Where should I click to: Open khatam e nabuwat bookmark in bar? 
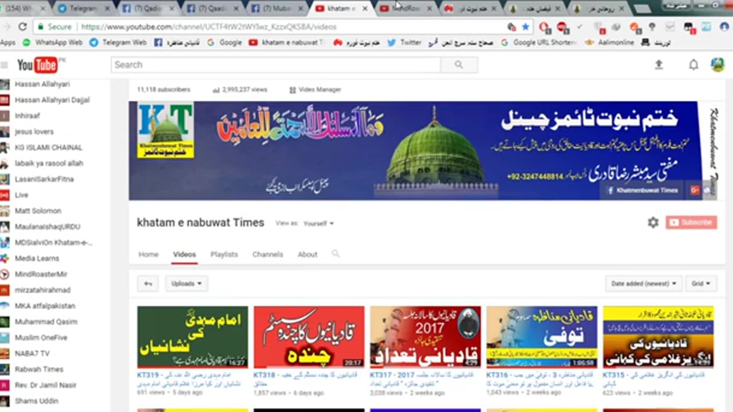click(x=286, y=42)
